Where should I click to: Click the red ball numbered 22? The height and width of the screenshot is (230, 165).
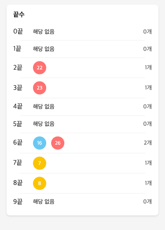pos(40,67)
